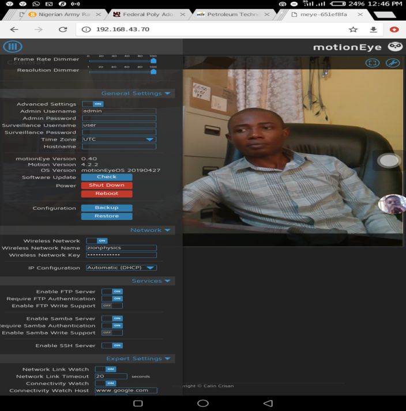Viewport: 406px width, 411px height.
Task: Open camera configuration wrench icon
Action: click(x=393, y=62)
